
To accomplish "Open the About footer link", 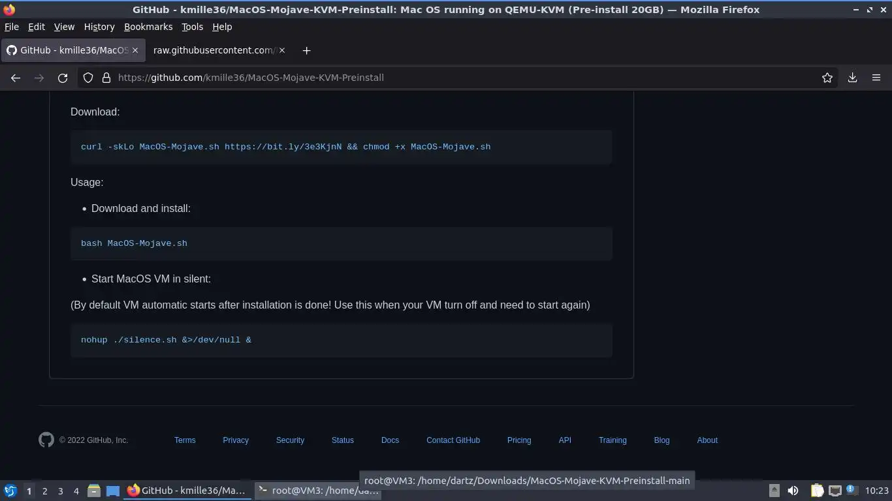I will 707,440.
